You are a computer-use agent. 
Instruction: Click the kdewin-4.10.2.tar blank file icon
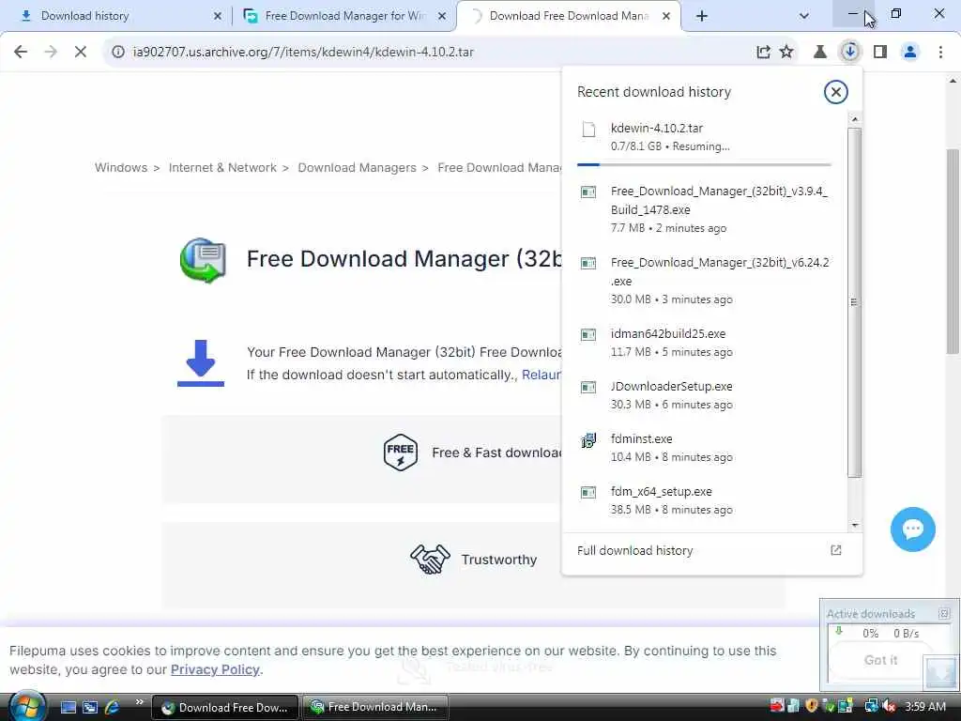[x=588, y=130]
